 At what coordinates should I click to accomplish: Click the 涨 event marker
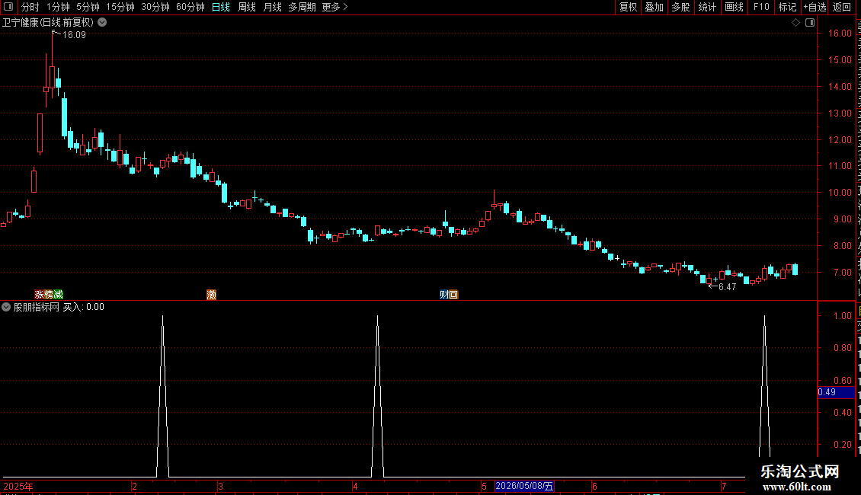[39, 295]
